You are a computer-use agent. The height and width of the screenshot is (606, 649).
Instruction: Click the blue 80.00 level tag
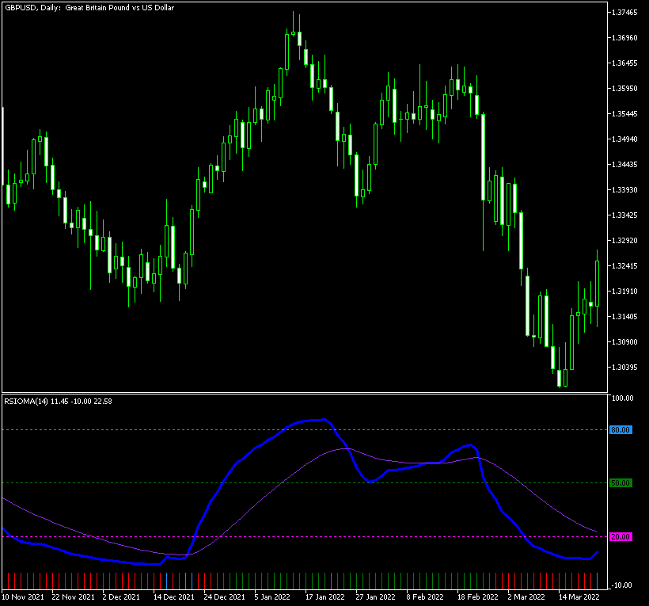pyautogui.click(x=621, y=429)
